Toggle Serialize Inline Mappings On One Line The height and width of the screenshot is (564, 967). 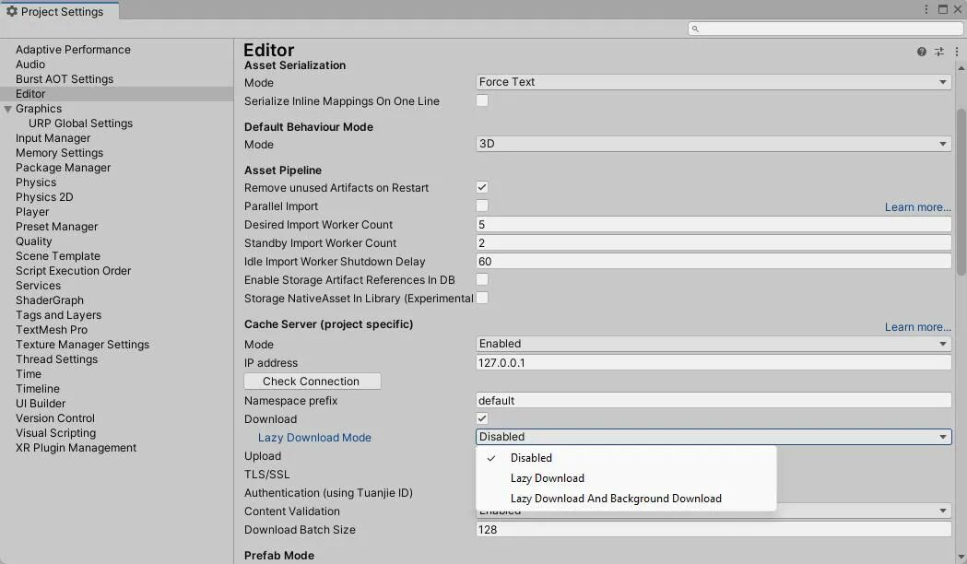(481, 100)
